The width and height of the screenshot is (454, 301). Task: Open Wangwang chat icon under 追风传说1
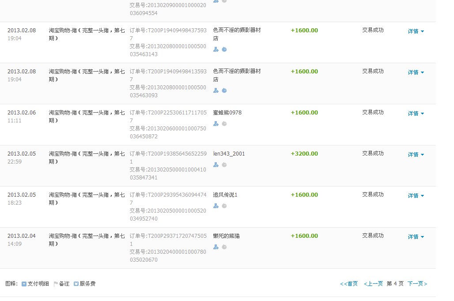point(224,206)
